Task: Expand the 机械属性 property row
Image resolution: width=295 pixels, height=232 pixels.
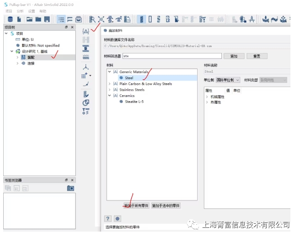Action: coord(207,97)
